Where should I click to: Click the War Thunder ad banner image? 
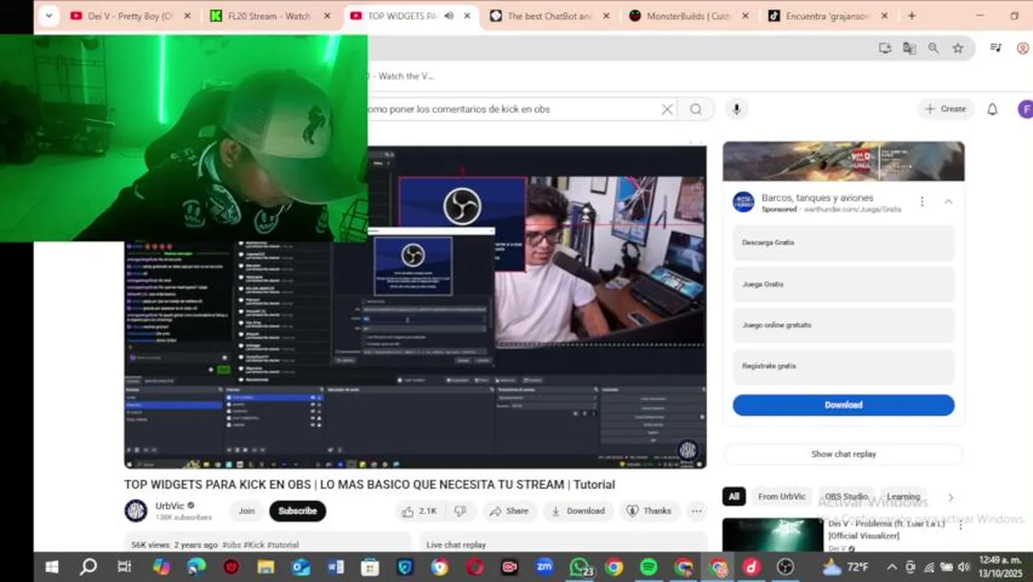843,162
